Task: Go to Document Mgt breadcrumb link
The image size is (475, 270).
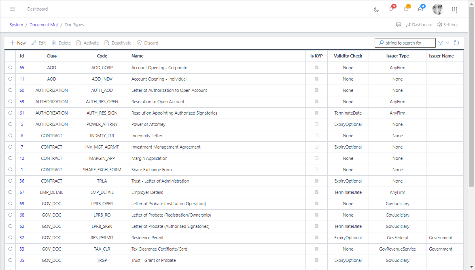Action: pyautogui.click(x=44, y=25)
